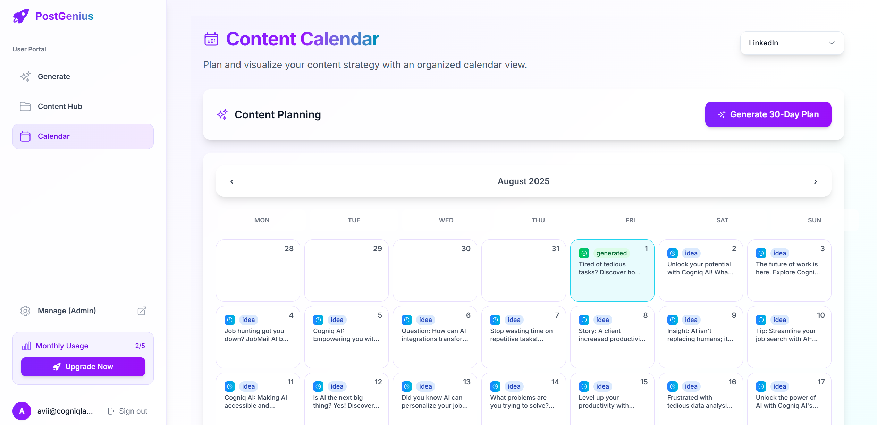
Task: Click the Generate 30-Day Plan button
Action: [x=768, y=114]
